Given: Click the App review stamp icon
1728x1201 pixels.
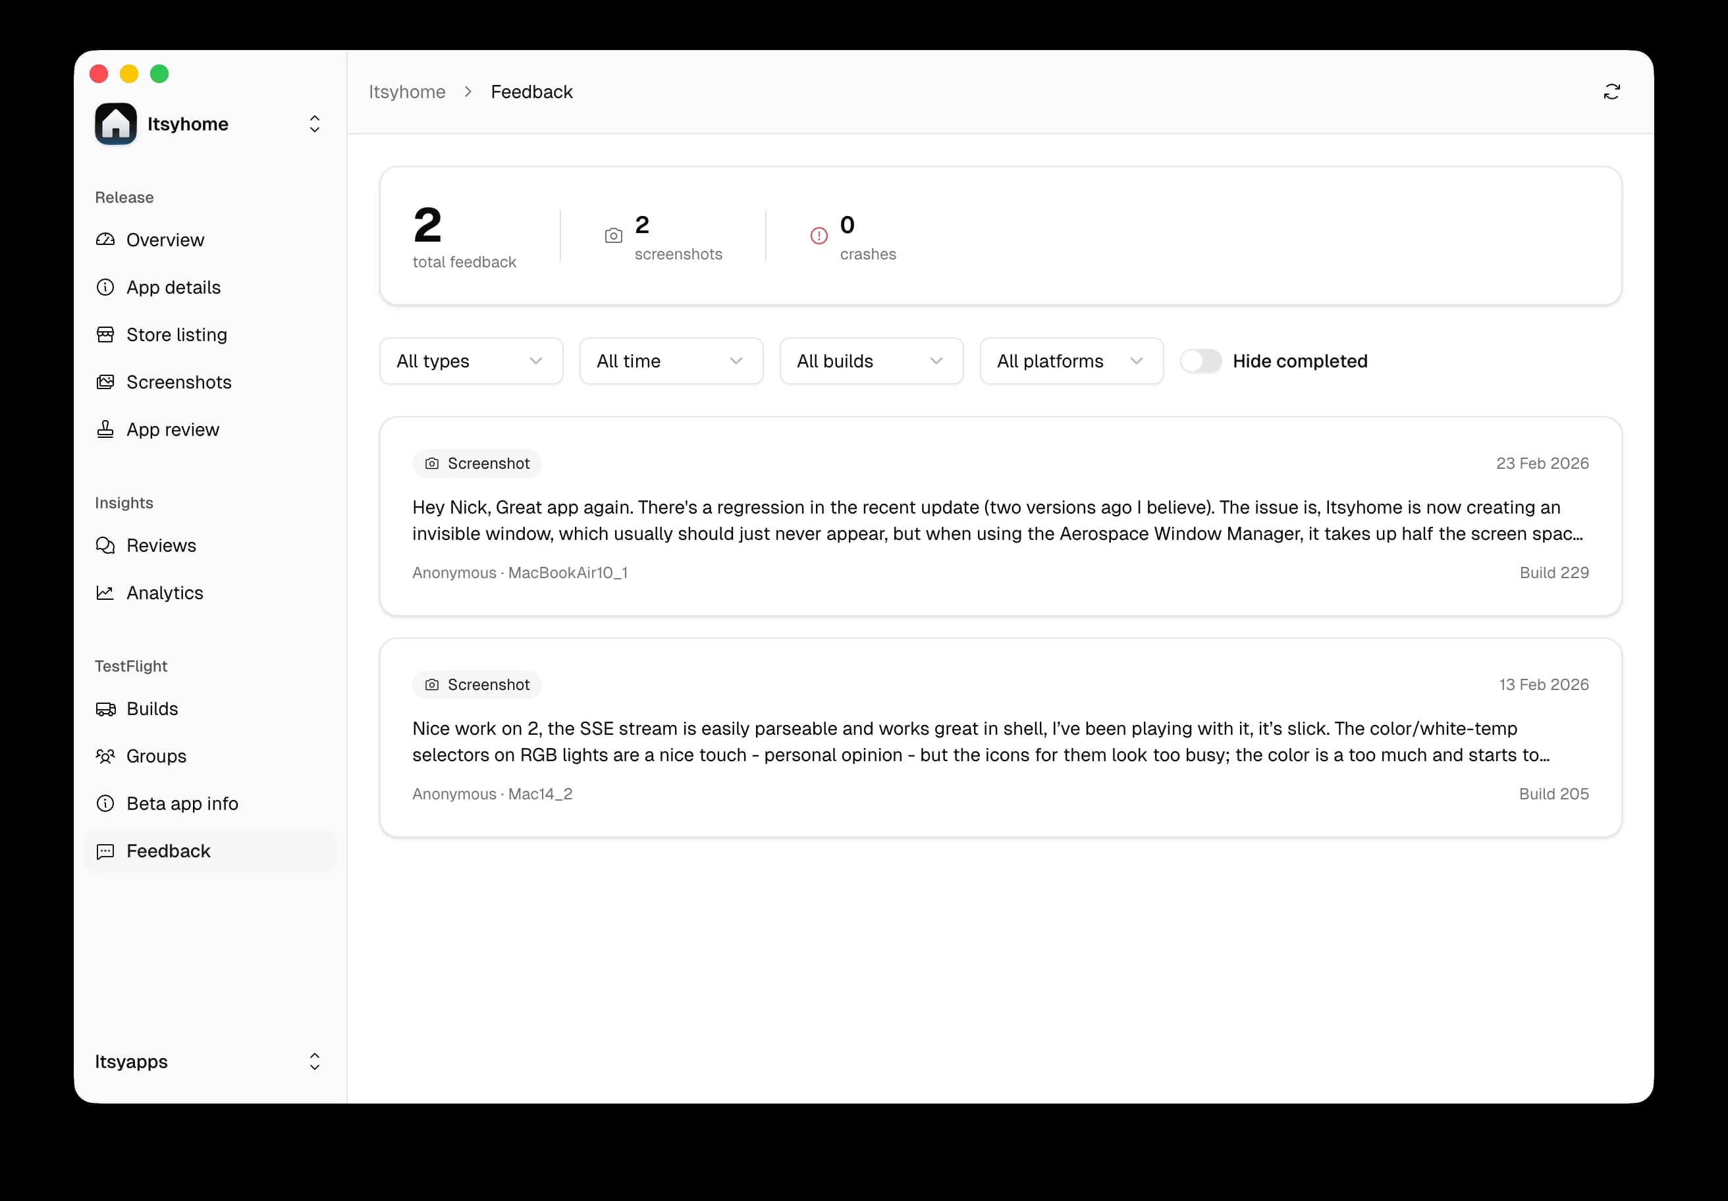Looking at the screenshot, I should click(x=106, y=430).
